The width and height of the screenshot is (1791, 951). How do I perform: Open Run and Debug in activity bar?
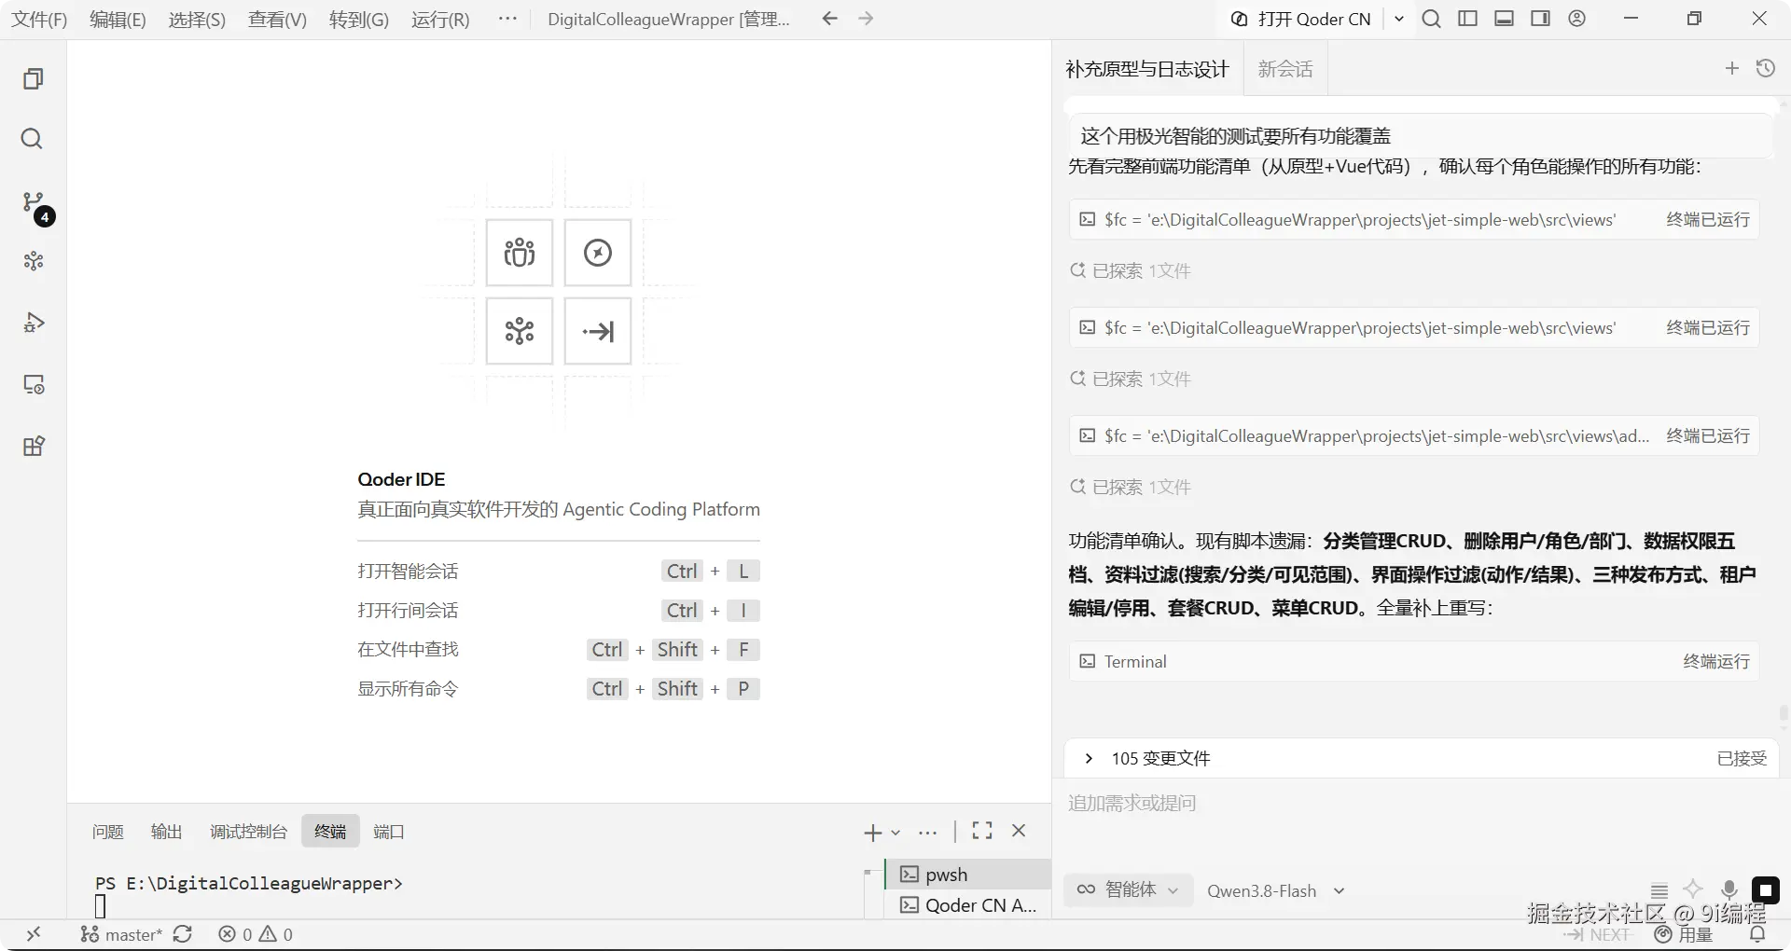34,323
